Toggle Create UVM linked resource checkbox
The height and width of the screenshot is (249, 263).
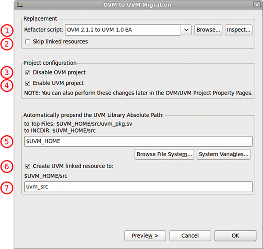click(x=28, y=166)
